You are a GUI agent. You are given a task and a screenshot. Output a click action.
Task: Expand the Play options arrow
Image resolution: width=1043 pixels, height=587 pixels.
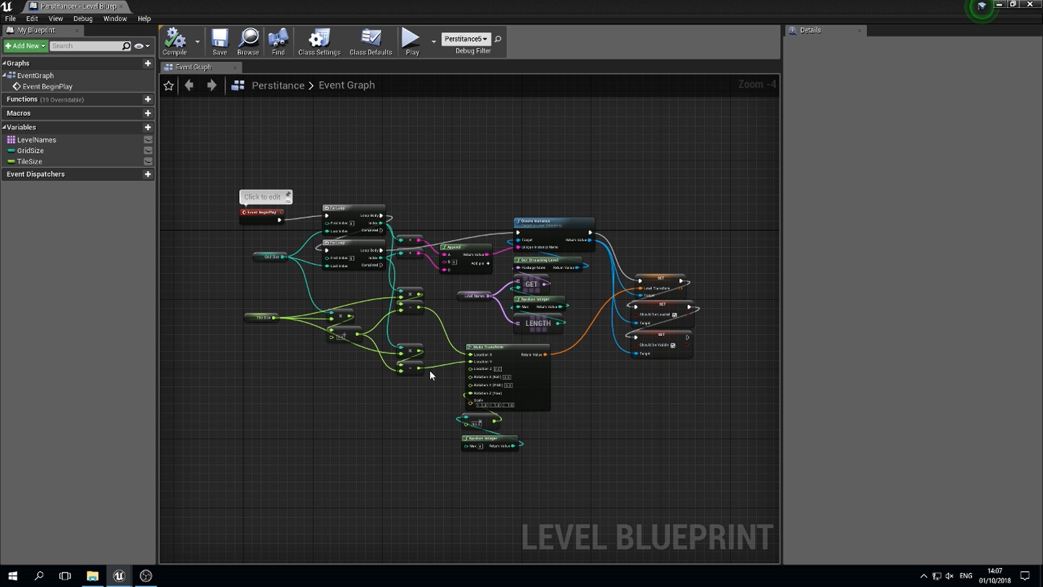click(433, 41)
